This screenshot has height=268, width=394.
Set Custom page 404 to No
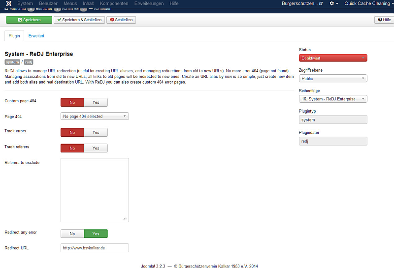(72, 102)
